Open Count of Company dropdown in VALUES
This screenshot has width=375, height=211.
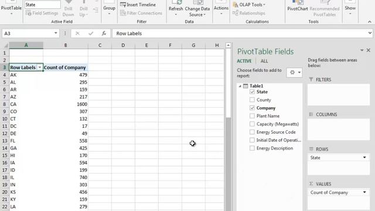tap(364, 192)
